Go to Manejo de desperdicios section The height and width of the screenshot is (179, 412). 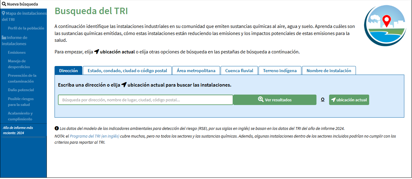pyautogui.click(x=19, y=64)
